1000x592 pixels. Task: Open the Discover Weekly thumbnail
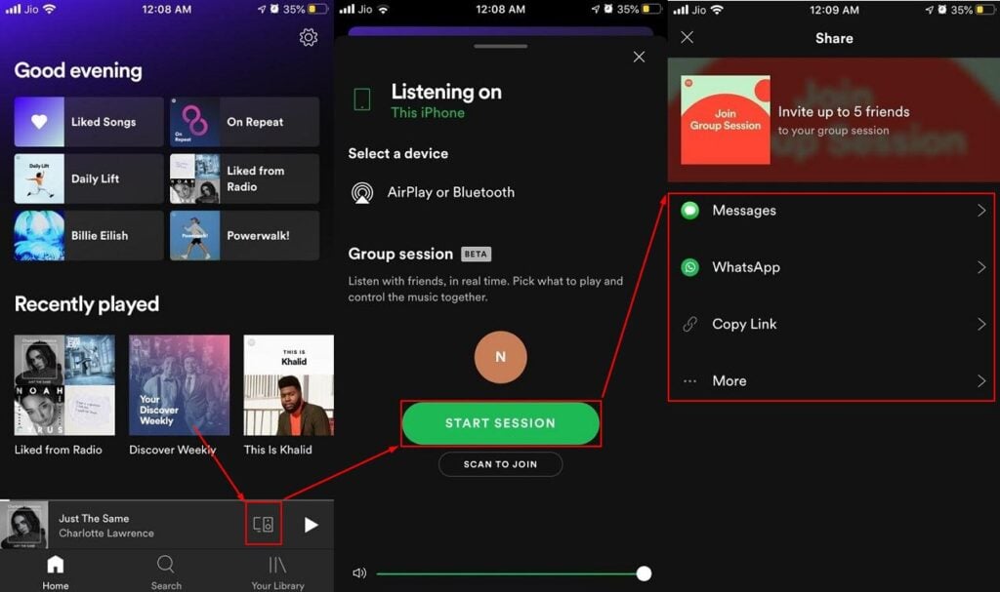pos(180,385)
